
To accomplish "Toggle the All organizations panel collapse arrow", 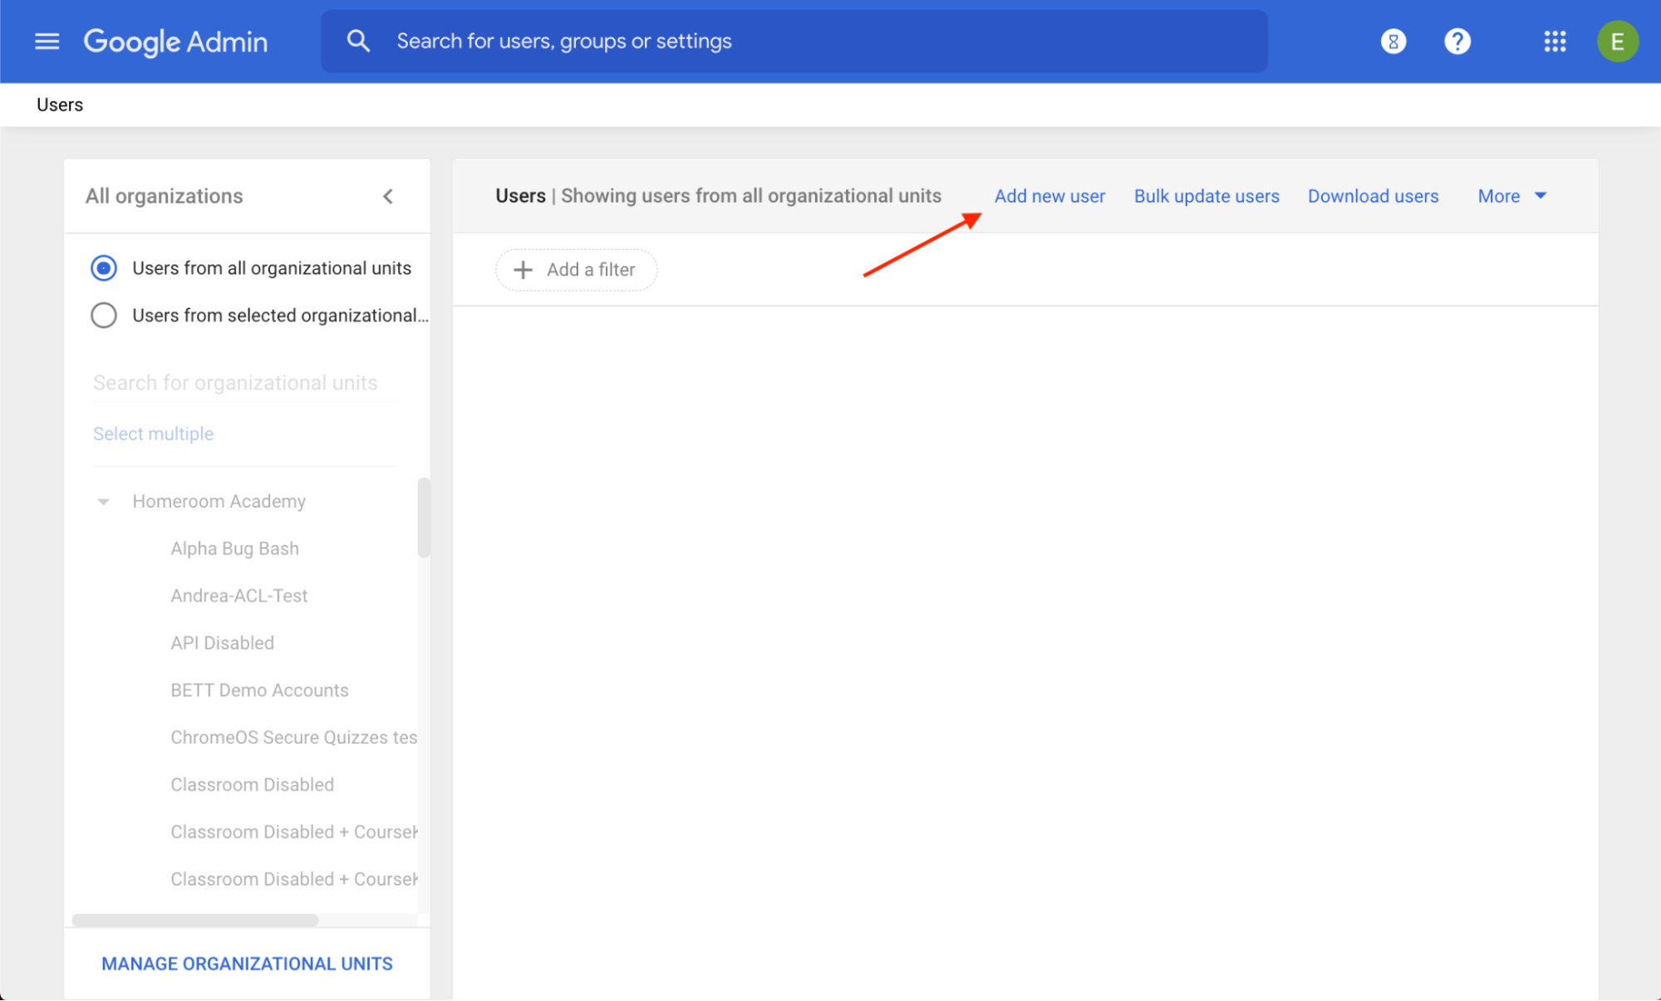I will tap(388, 196).
